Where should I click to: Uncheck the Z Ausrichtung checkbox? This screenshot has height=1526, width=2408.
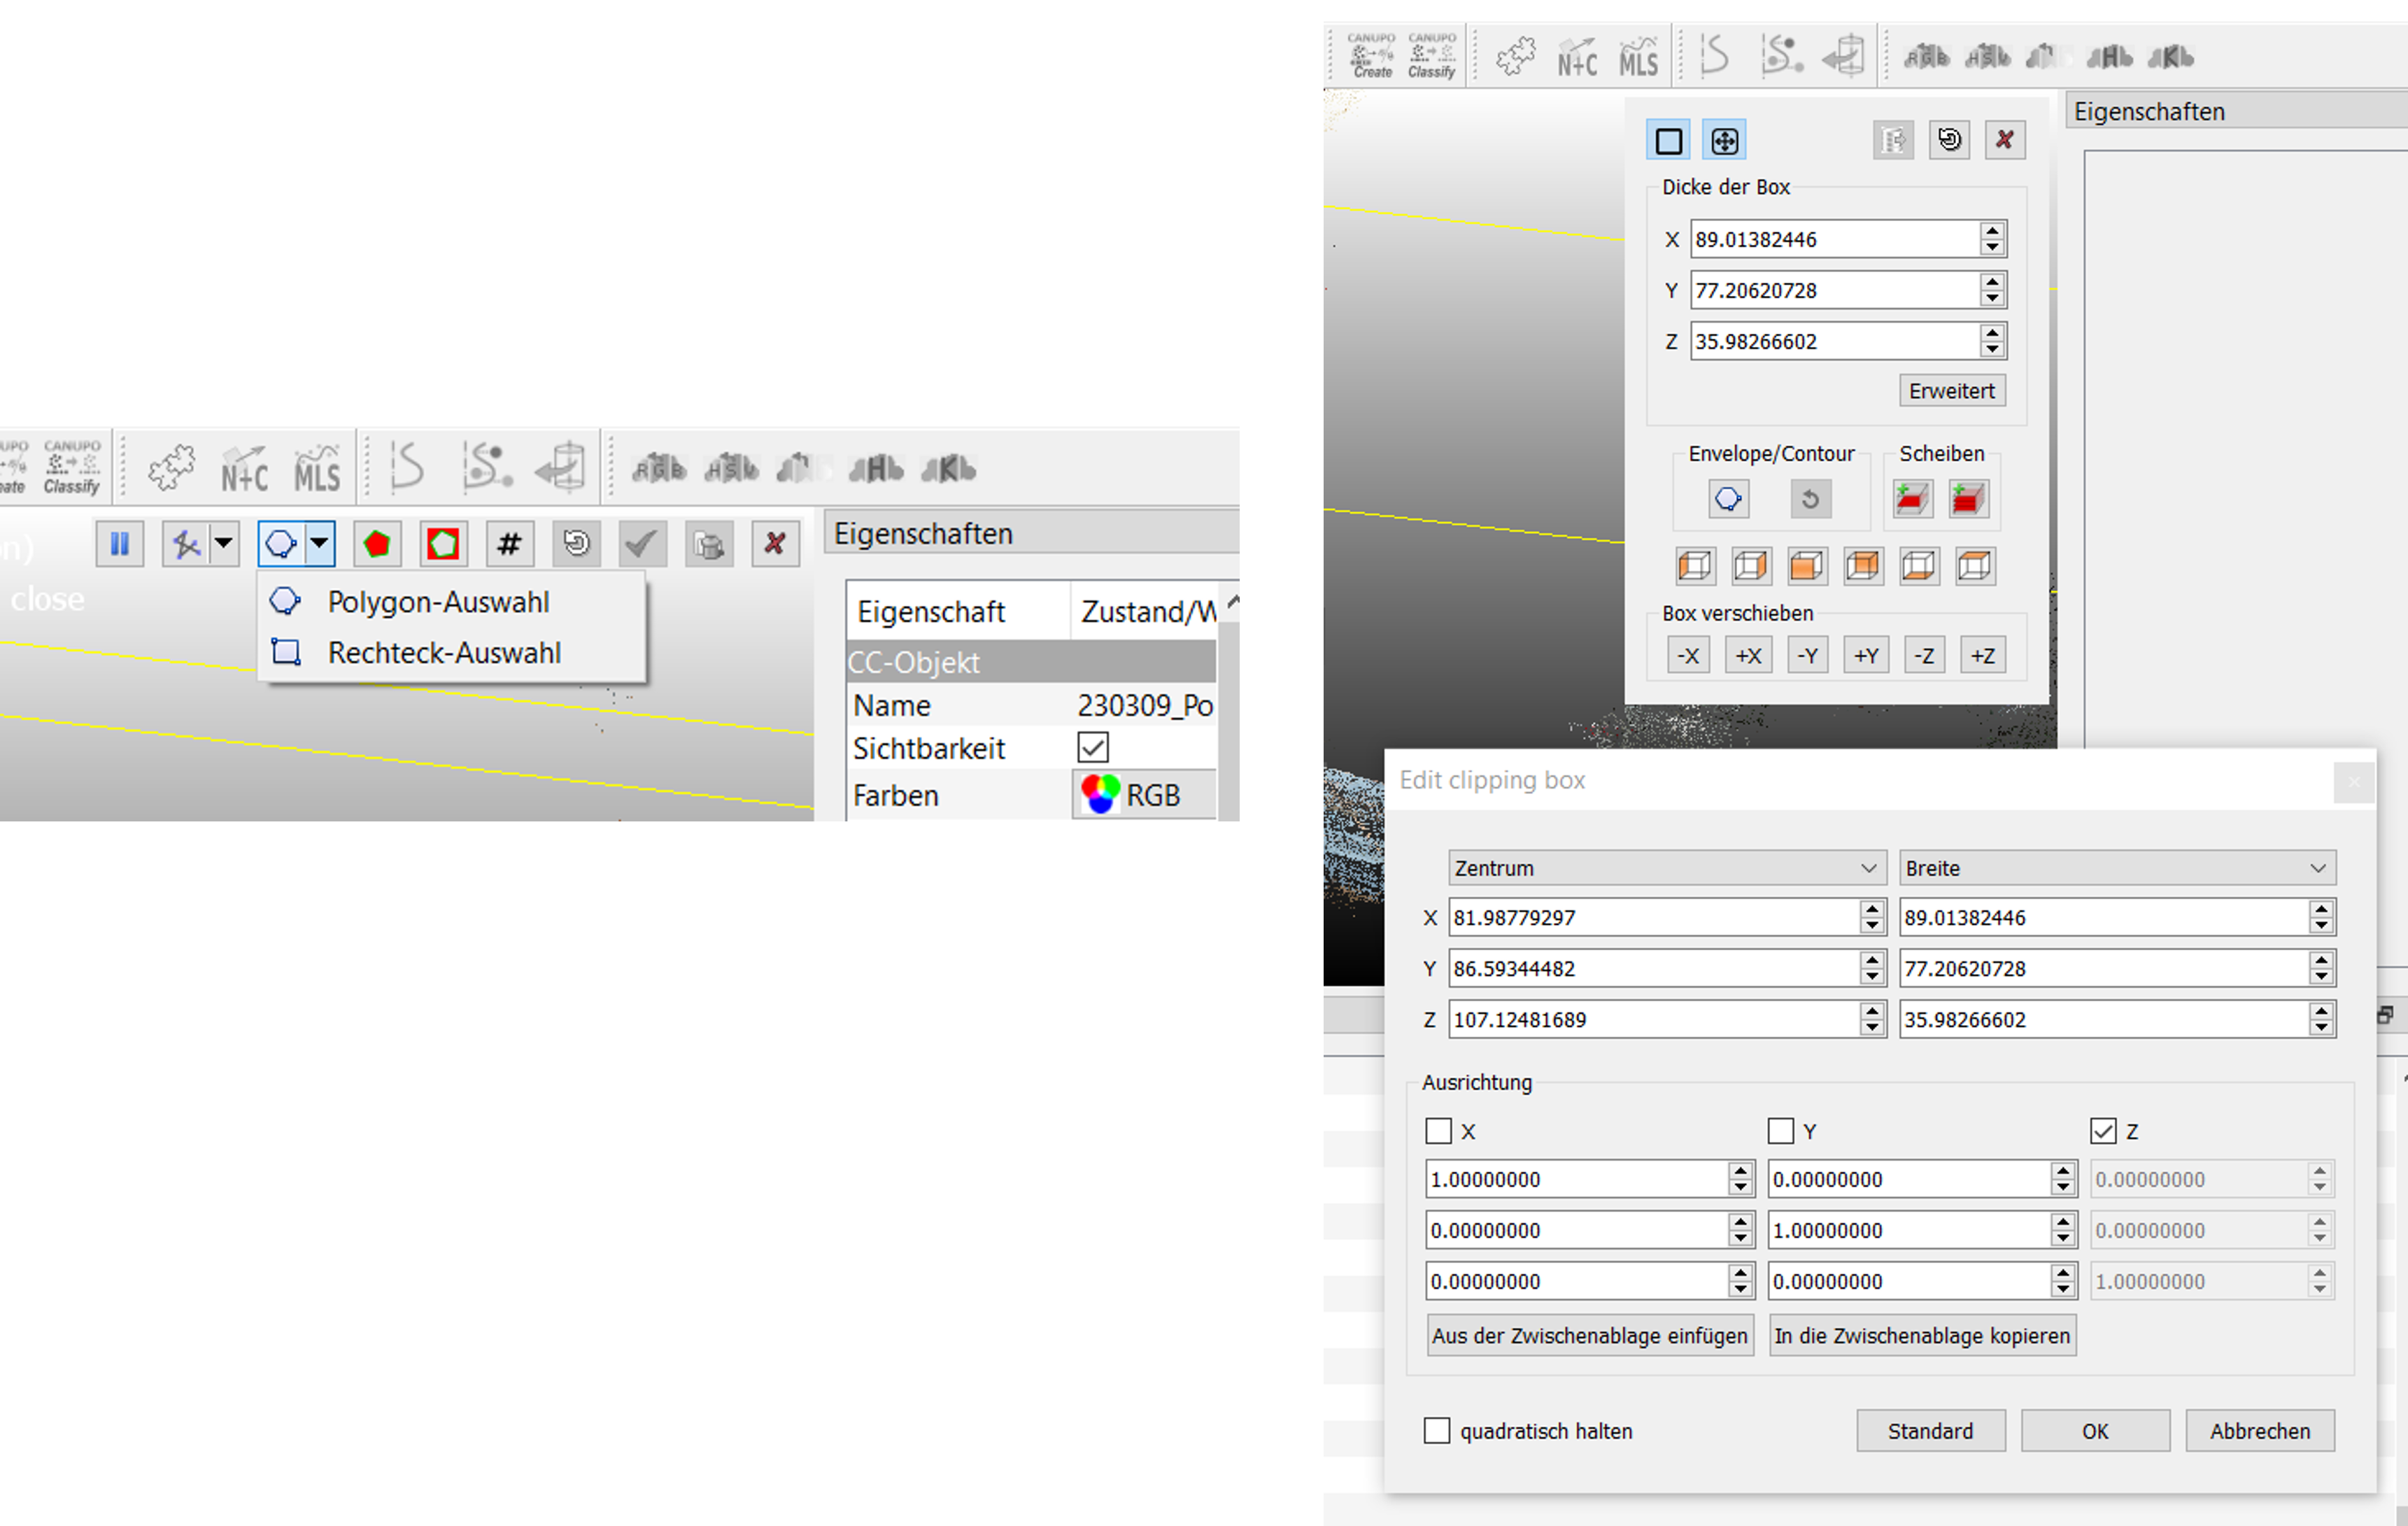pyautogui.click(x=2103, y=1131)
